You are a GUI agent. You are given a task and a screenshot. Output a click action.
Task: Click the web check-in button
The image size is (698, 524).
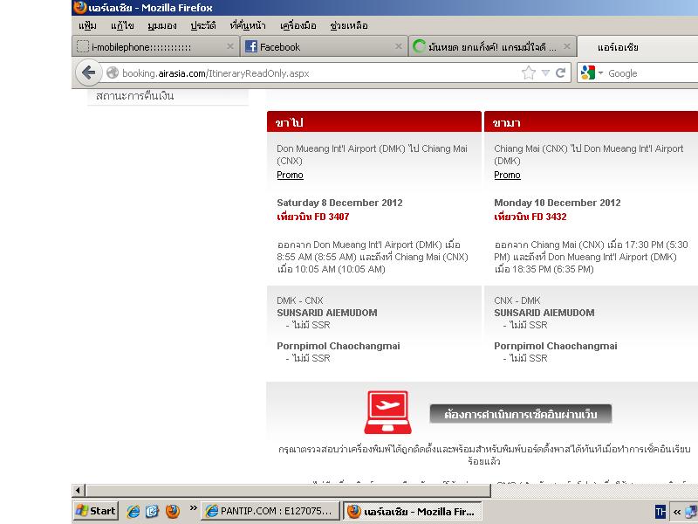point(520,414)
